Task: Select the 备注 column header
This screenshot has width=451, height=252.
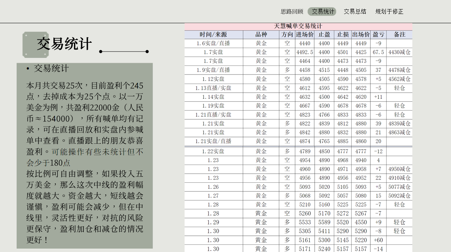Action: [x=399, y=34]
